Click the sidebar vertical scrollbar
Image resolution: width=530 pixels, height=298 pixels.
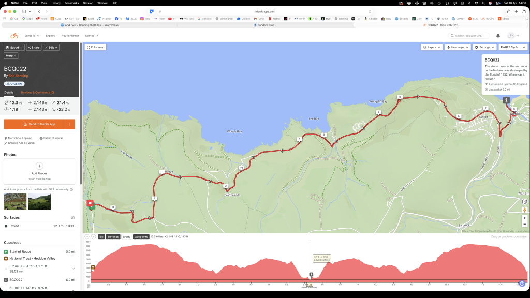coord(81,113)
